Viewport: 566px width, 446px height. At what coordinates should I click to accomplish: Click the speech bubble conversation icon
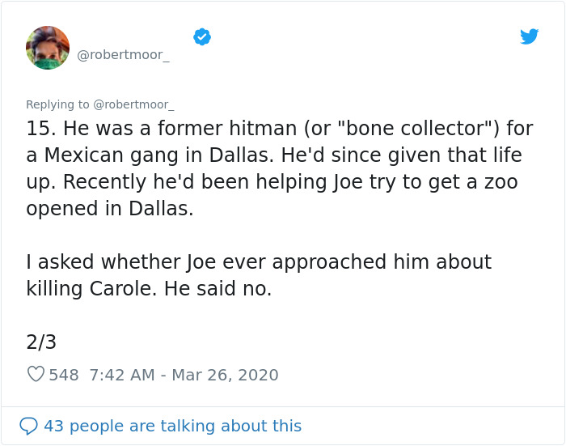coord(28,426)
